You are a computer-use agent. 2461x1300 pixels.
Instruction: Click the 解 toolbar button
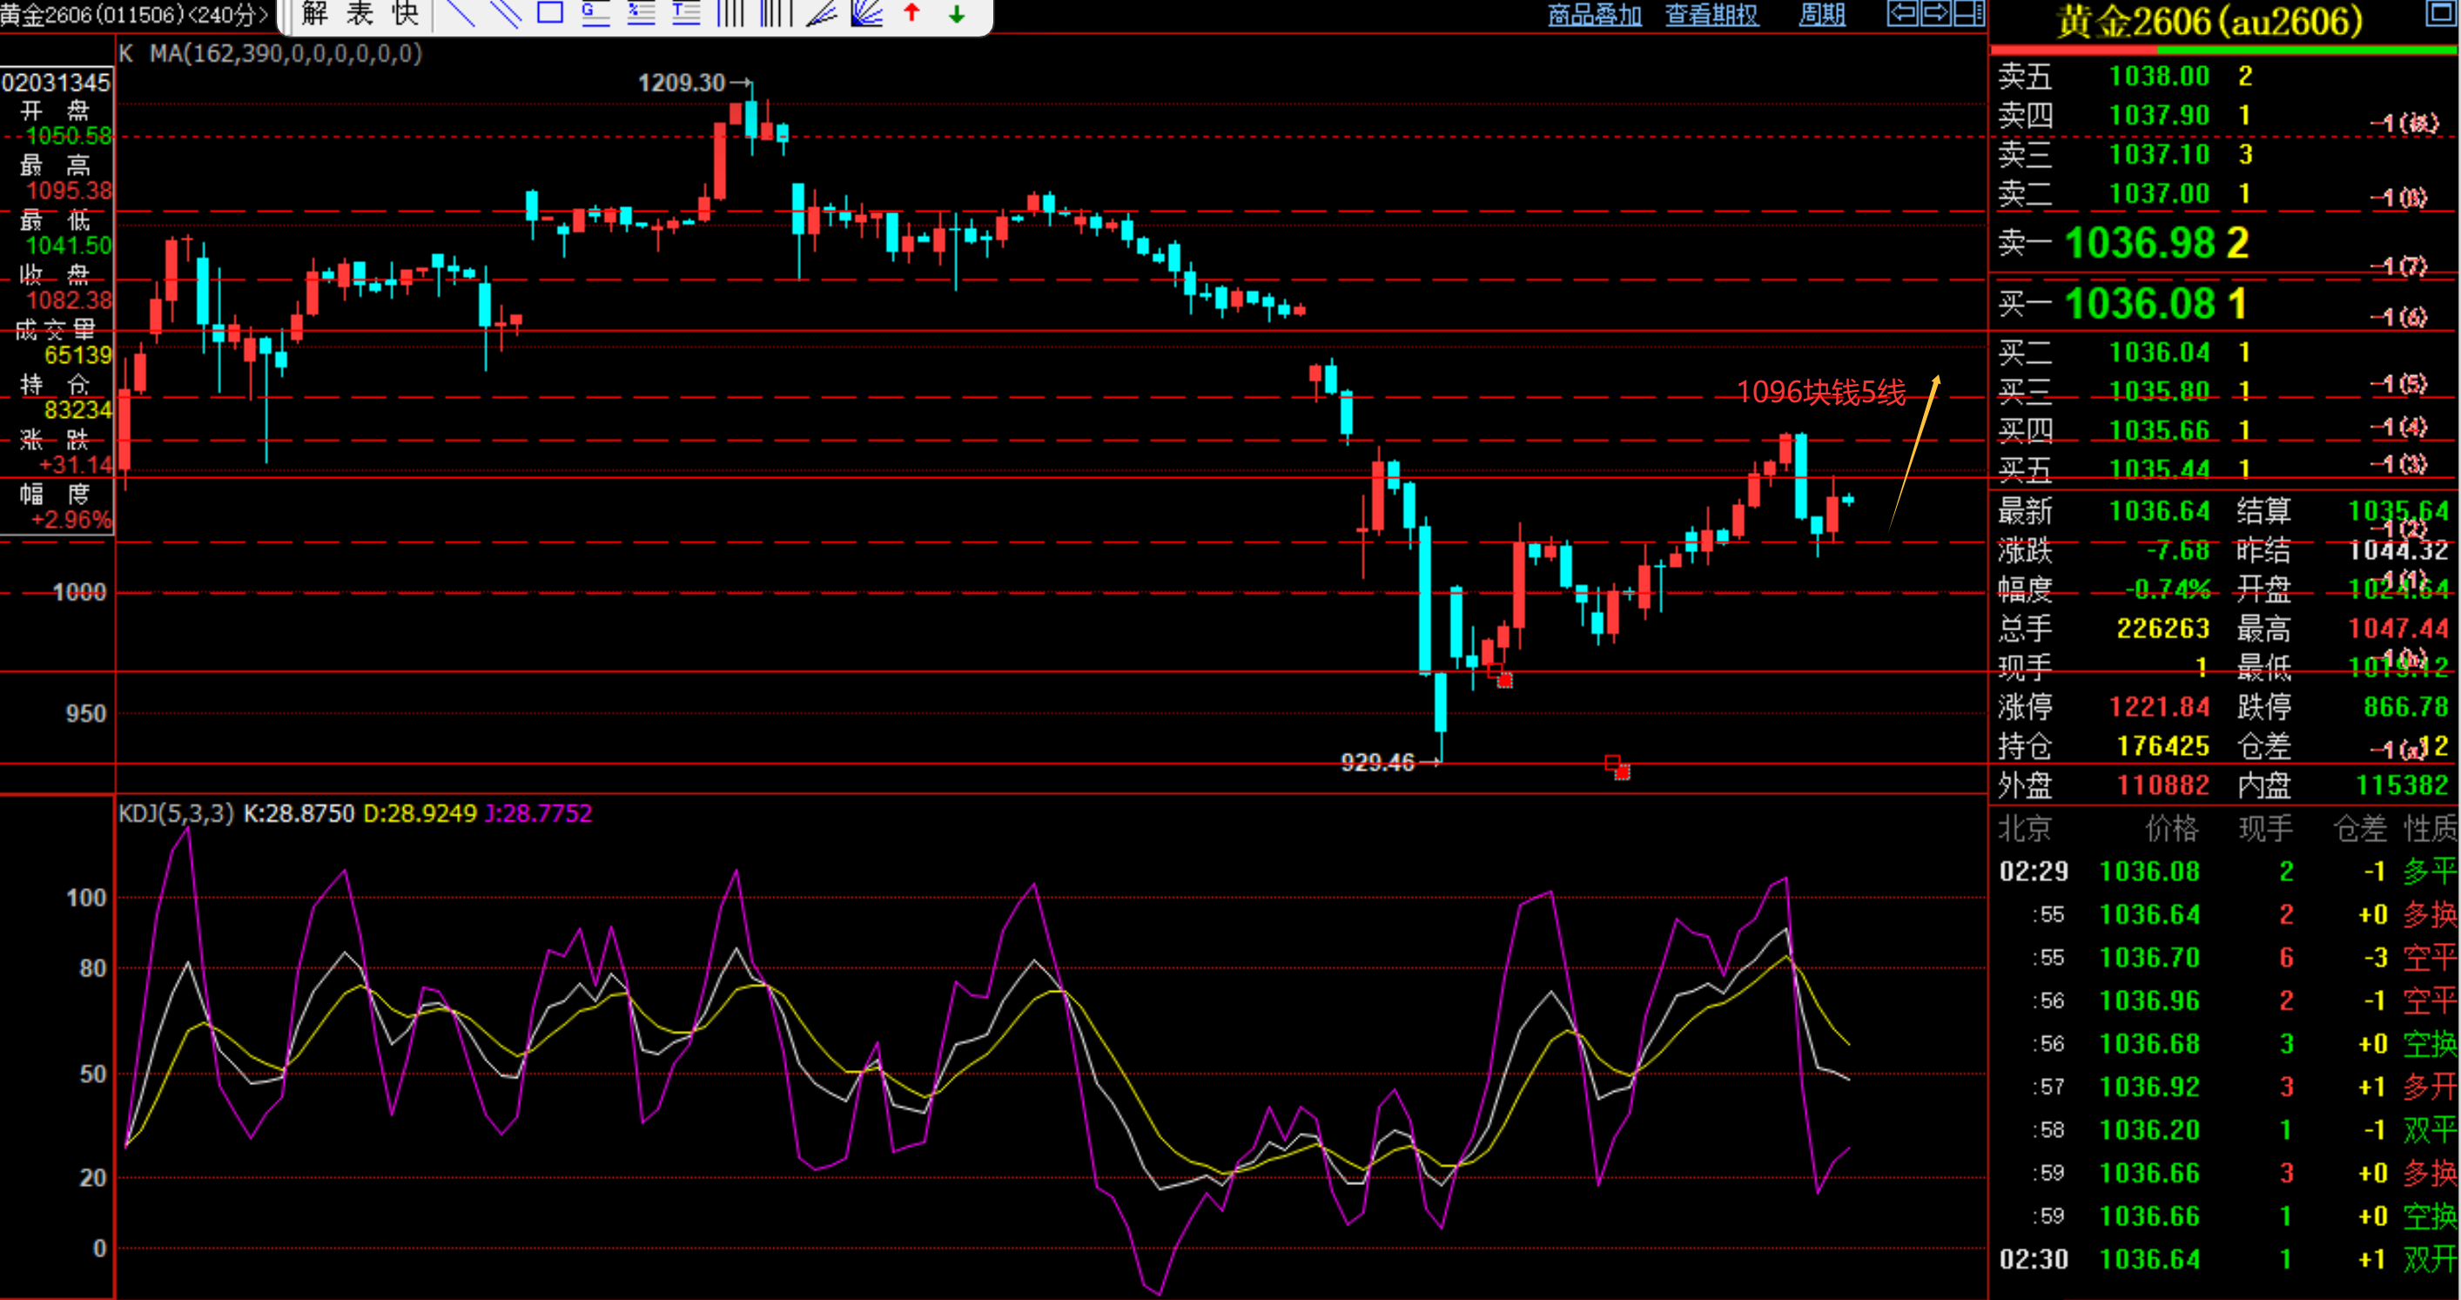(x=315, y=13)
